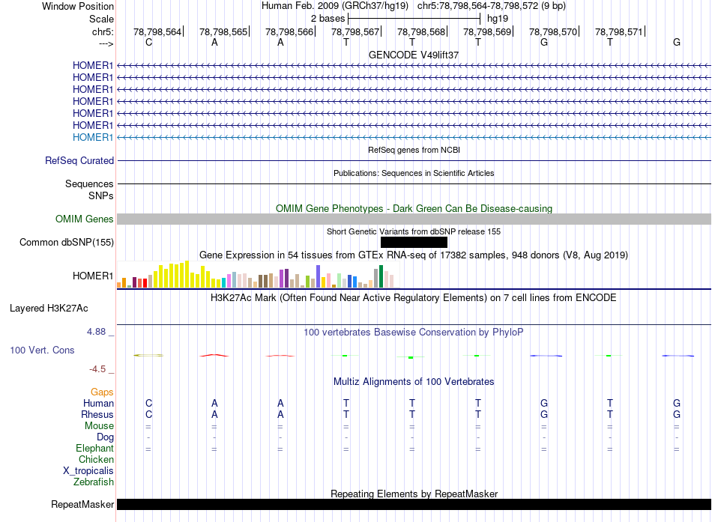Click the RepeatMasker track label
Viewport: 712px width, 522px height.
(82, 504)
